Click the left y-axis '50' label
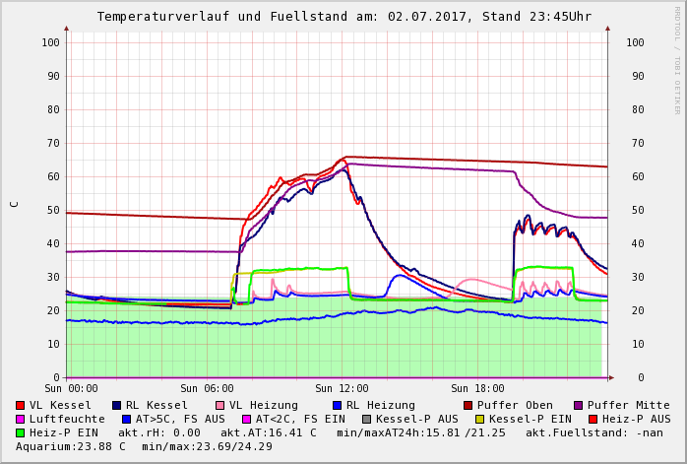687x464 pixels. pos(53,210)
